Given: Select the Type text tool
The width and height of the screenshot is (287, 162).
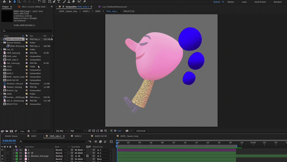Looking at the screenshot, I should click(58, 2).
